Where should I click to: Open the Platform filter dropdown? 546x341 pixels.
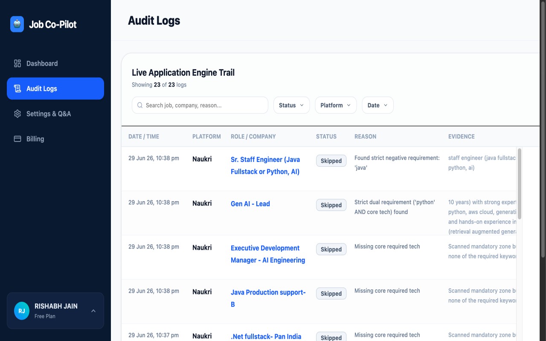point(336,105)
